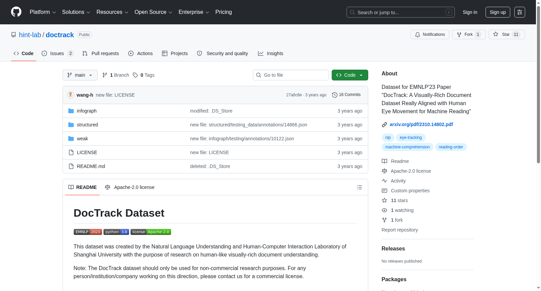Image resolution: width=541 pixels, height=291 pixels.
Task: Click the Notifications button
Action: (x=430, y=34)
